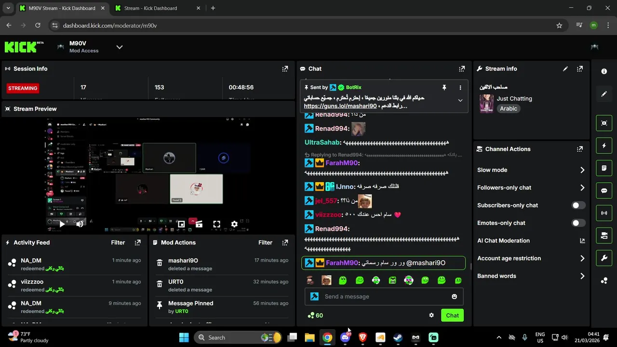
Task: Pop out the Activity Feed panel
Action: tap(137, 242)
